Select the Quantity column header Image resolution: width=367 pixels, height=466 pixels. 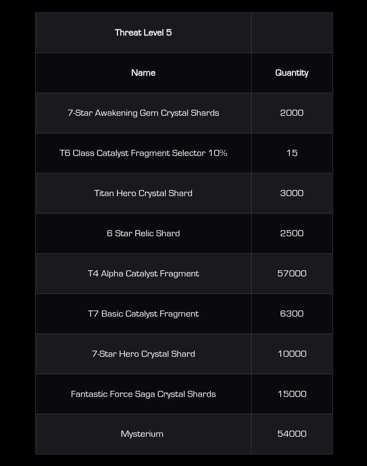click(x=292, y=73)
